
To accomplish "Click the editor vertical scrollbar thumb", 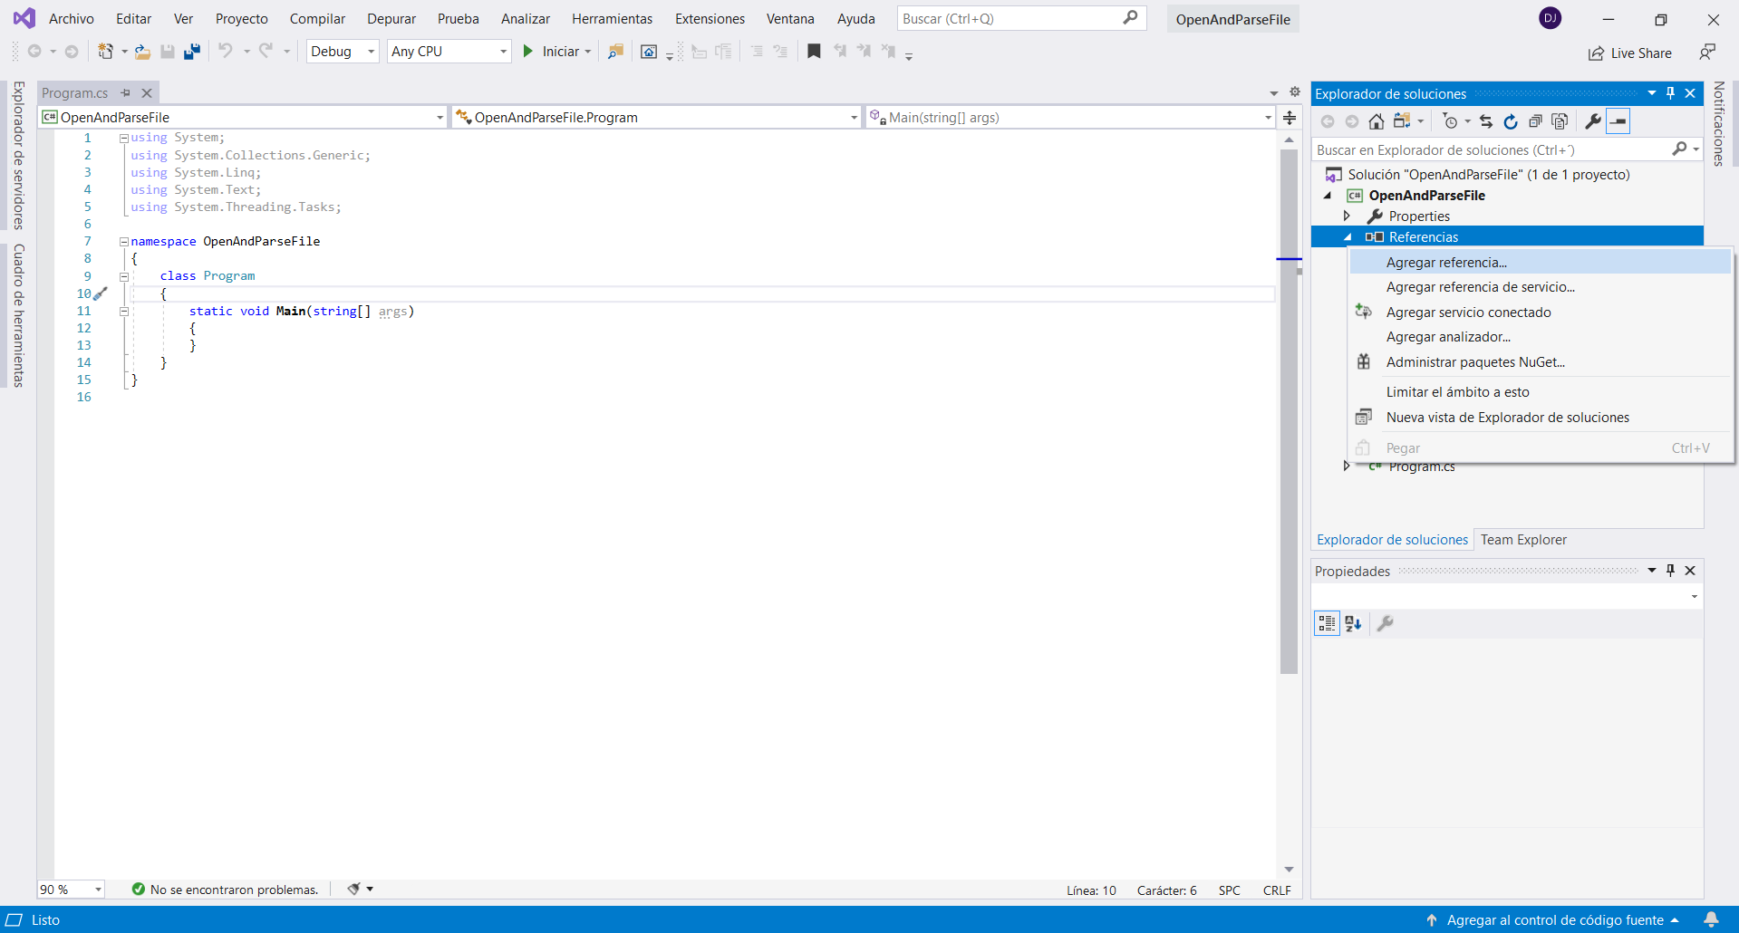I will tap(1289, 408).
